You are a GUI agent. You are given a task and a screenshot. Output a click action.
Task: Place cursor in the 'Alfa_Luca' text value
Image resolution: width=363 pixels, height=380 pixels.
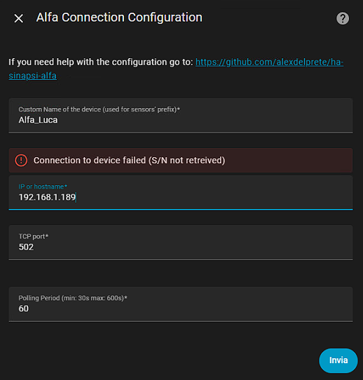pos(38,120)
